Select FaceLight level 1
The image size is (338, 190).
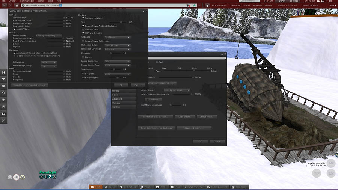coord(46,177)
